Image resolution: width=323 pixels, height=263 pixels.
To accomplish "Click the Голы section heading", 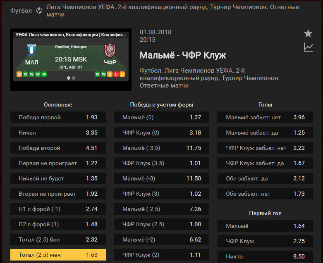I will (266, 105).
